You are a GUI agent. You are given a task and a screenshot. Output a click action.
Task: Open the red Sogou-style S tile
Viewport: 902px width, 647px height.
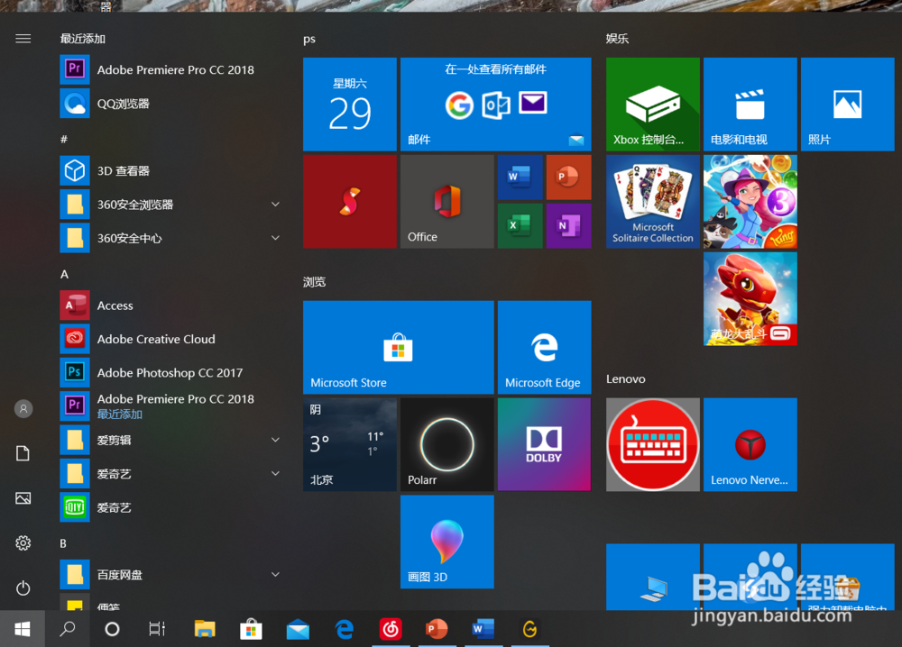click(x=350, y=201)
